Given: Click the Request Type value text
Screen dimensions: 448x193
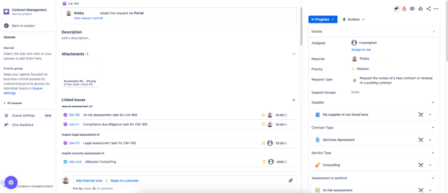Looking at the screenshot, I should pos(396,80).
